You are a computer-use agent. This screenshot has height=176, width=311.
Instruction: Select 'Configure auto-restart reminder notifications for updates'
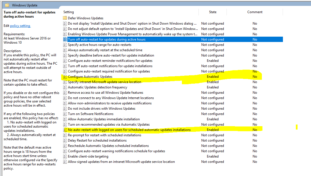pos(110,61)
